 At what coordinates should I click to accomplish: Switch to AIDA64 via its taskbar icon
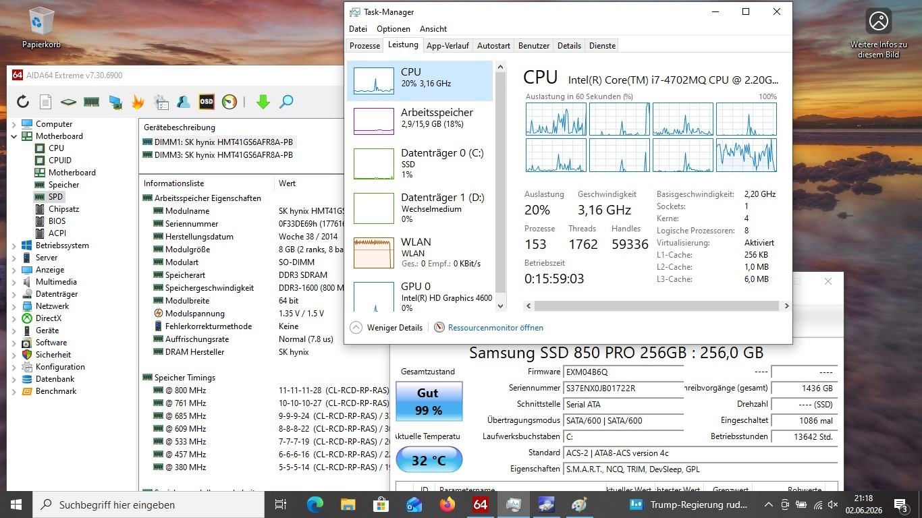pos(480,505)
